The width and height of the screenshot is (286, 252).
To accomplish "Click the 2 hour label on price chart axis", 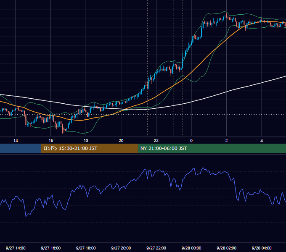I will tap(227, 141).
